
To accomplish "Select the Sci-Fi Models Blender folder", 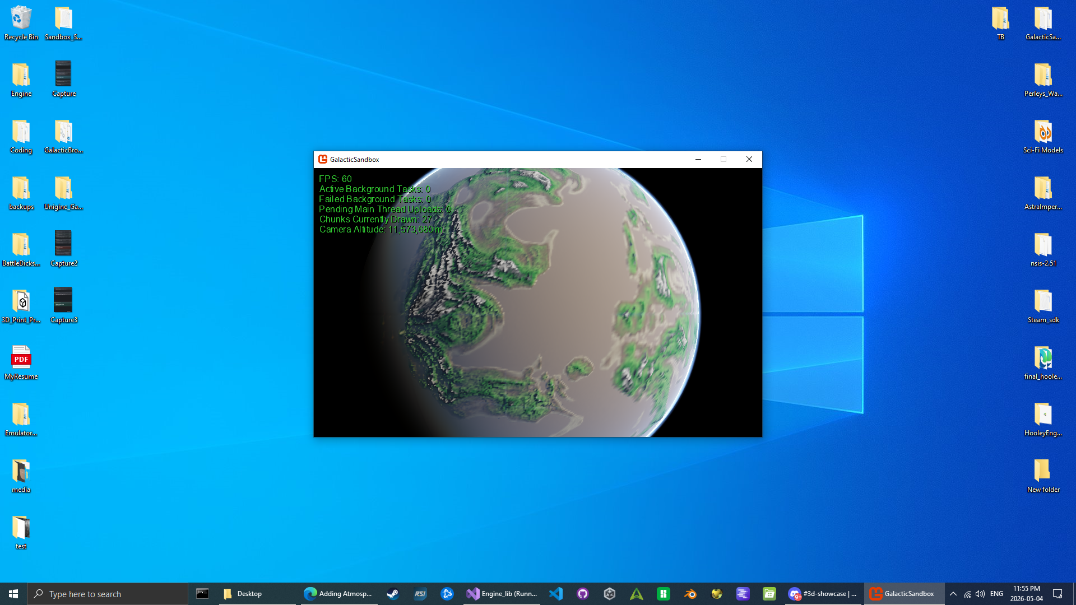I will (x=1043, y=136).
